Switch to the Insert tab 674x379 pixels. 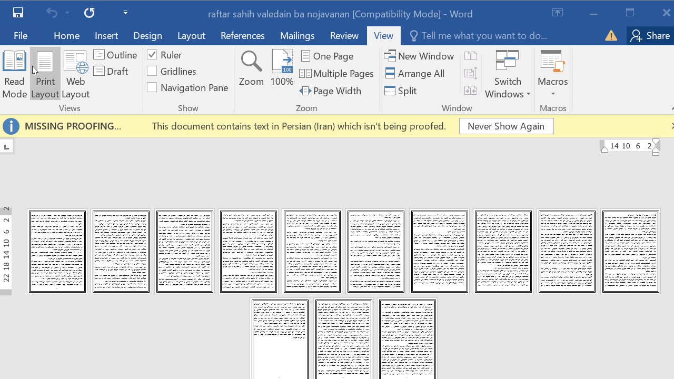106,36
